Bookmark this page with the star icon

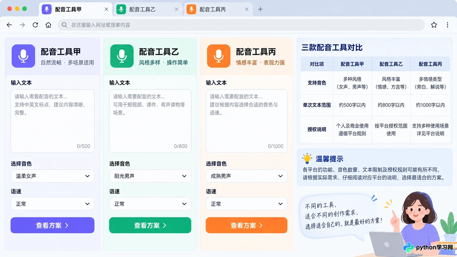(x=434, y=25)
